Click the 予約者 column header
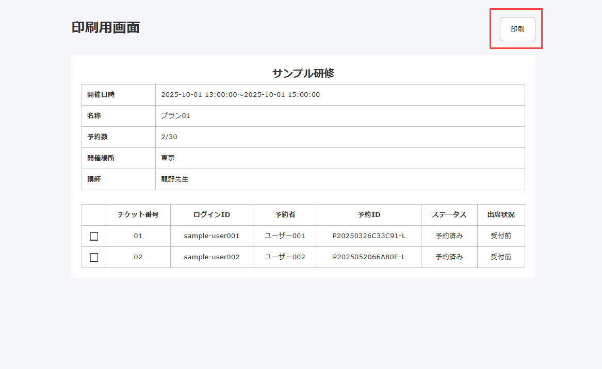The image size is (602, 369). 285,215
